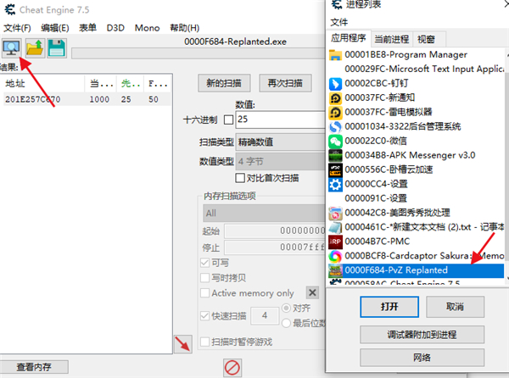
Task: Click the 数值 input field containing 25
Action: [x=281, y=120]
